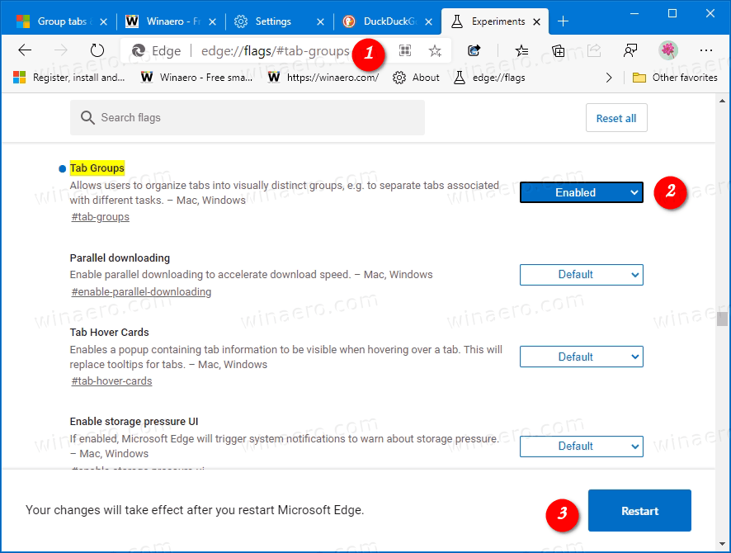Open the Tab Groups Enabled dropdown
Viewport: 731px width, 553px height.
581,192
